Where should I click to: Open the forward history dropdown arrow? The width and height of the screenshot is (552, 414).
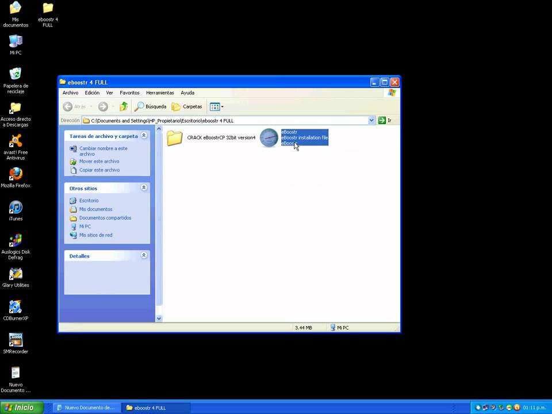coord(113,106)
